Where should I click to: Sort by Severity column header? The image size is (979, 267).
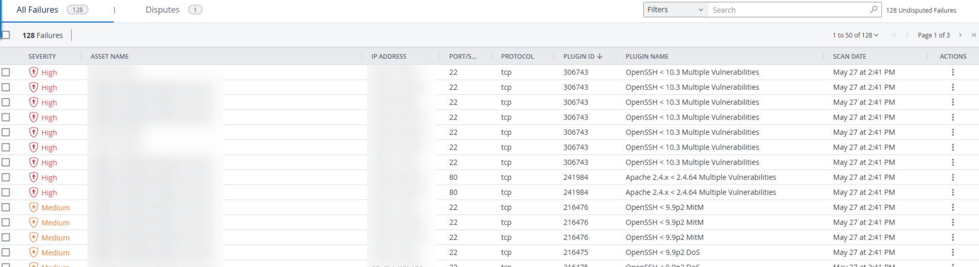(42, 57)
